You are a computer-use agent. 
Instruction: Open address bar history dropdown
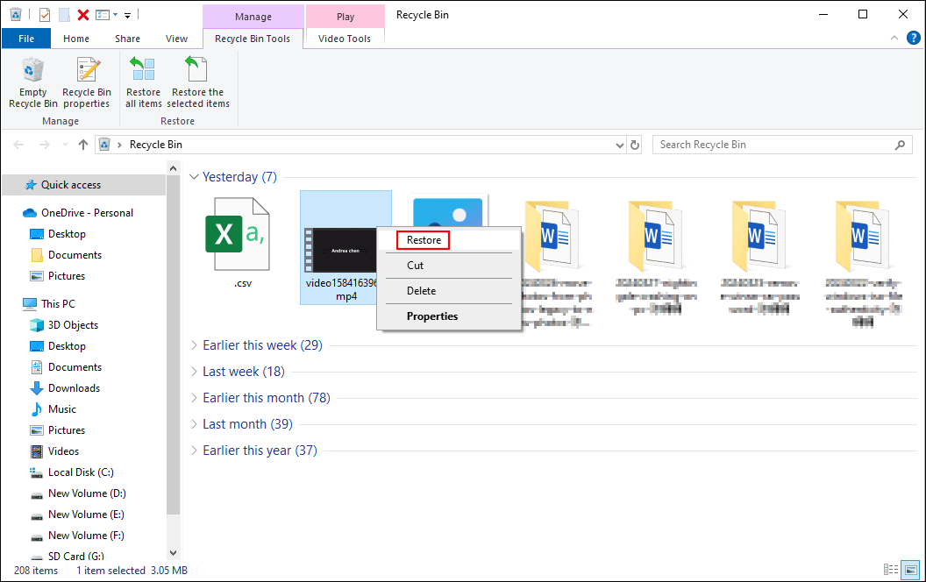[x=618, y=145]
